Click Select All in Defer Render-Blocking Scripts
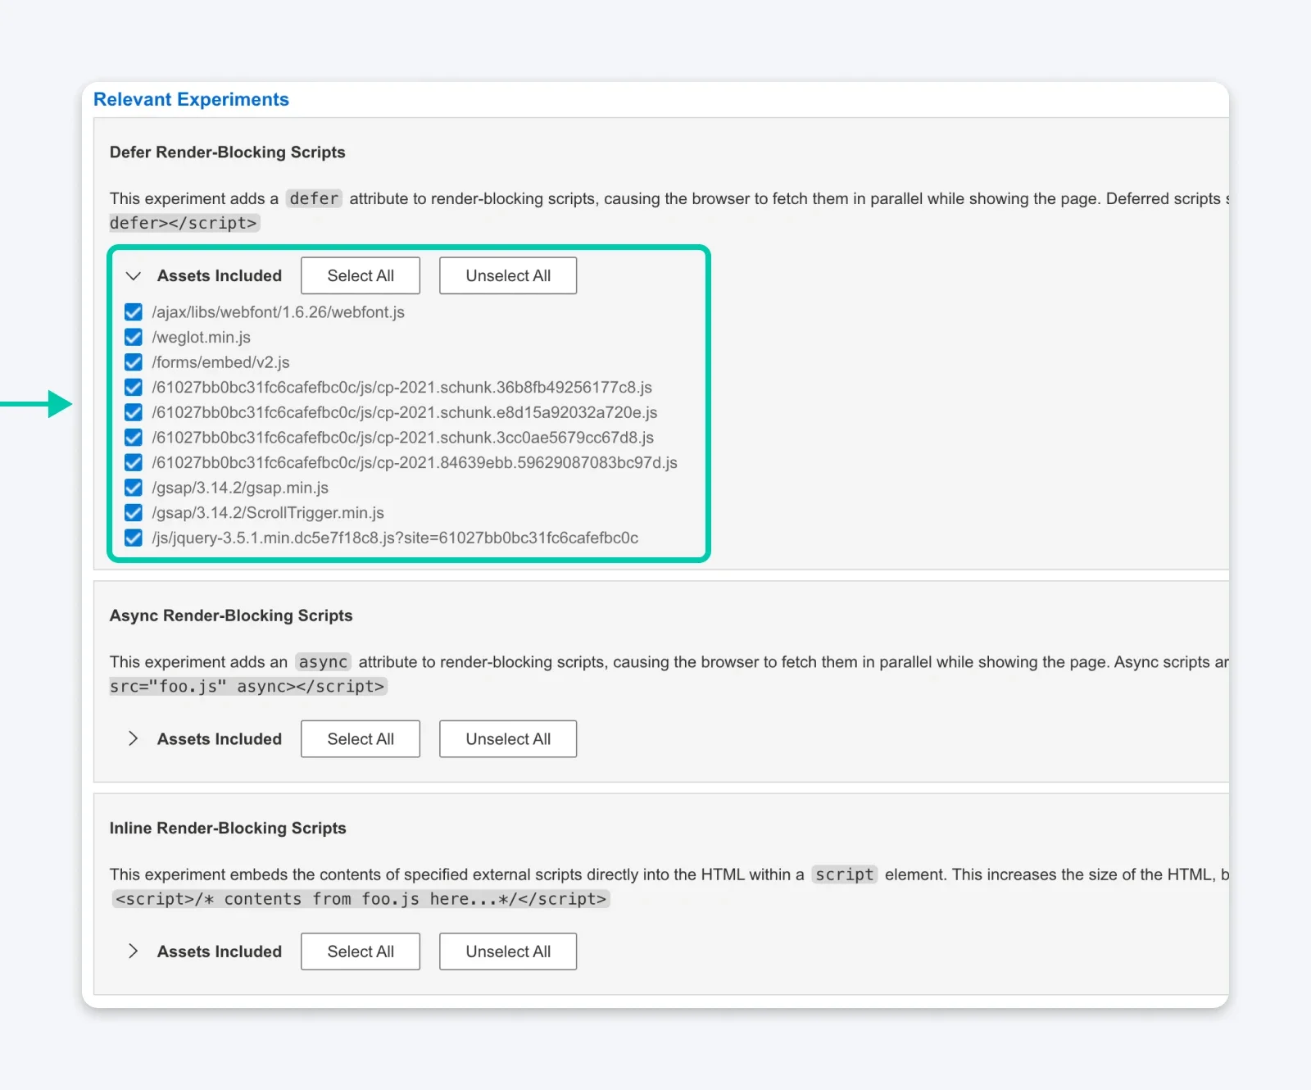The width and height of the screenshot is (1311, 1090). [x=360, y=275]
